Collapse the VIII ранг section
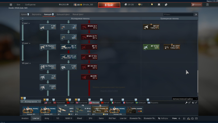Viewport: 218px width, 123px height. 26,63
